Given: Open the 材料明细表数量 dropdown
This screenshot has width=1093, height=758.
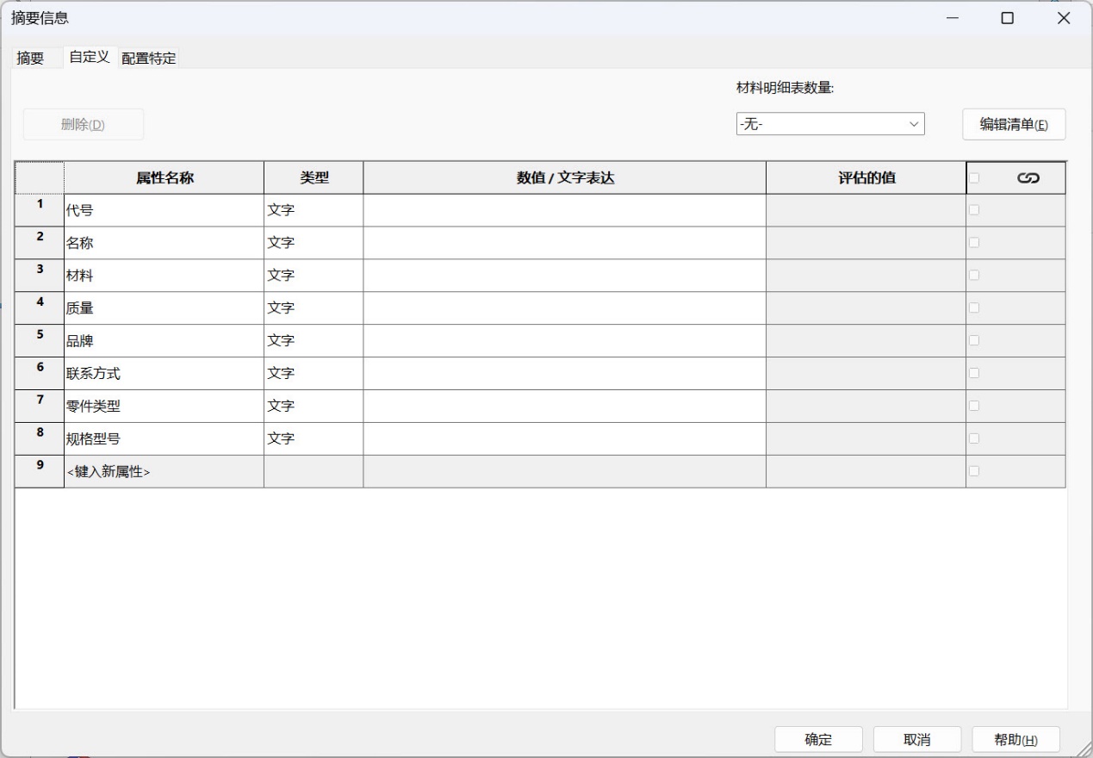Looking at the screenshot, I should click(829, 124).
